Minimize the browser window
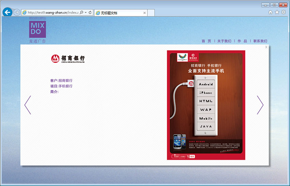This screenshot has height=186, width=290. coord(265,5)
